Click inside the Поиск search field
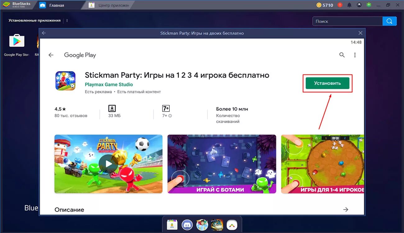This screenshot has height=233, width=404. point(347,21)
